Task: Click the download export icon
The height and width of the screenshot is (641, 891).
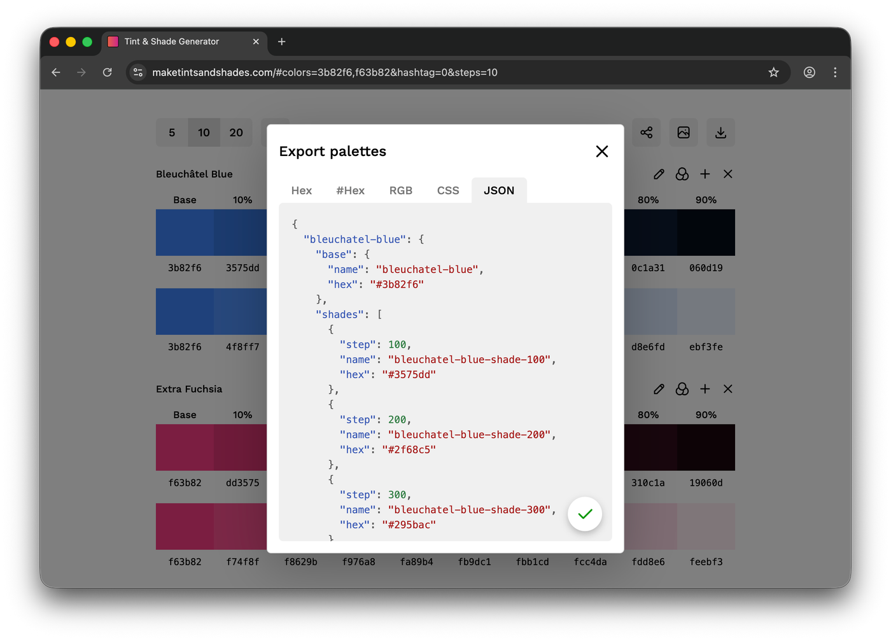Action: pyautogui.click(x=720, y=132)
